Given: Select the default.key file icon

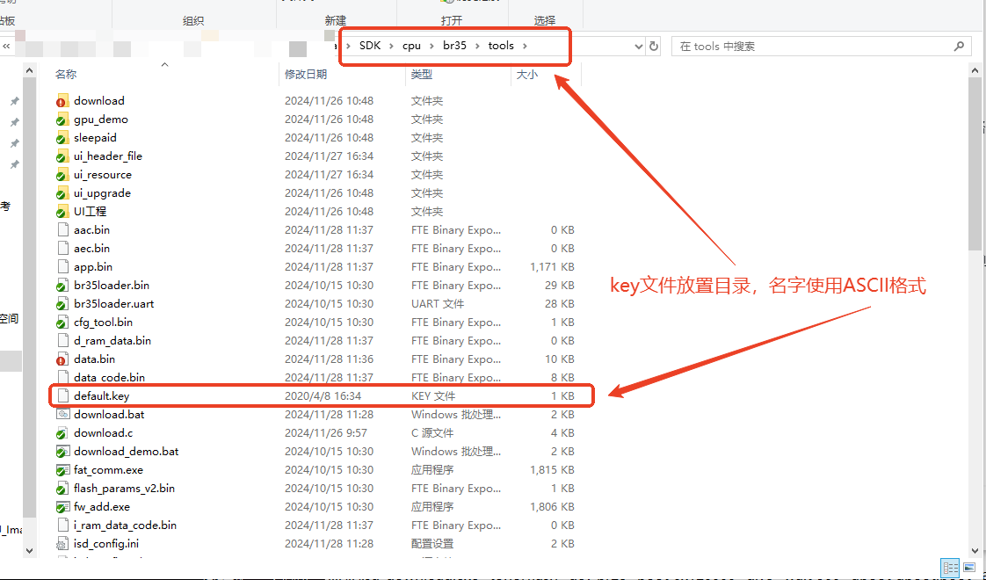Looking at the screenshot, I should point(62,395).
